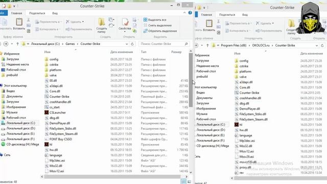This screenshot has width=327, height=184.
Task: Click Program Files (x86) breadcrumb in right window
Action: [x=234, y=45]
